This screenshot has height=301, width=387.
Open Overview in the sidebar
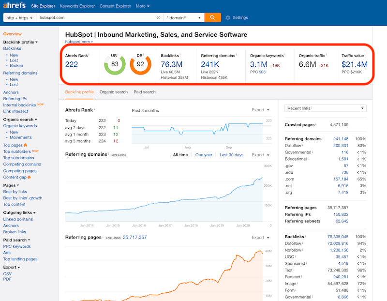tap(13, 34)
